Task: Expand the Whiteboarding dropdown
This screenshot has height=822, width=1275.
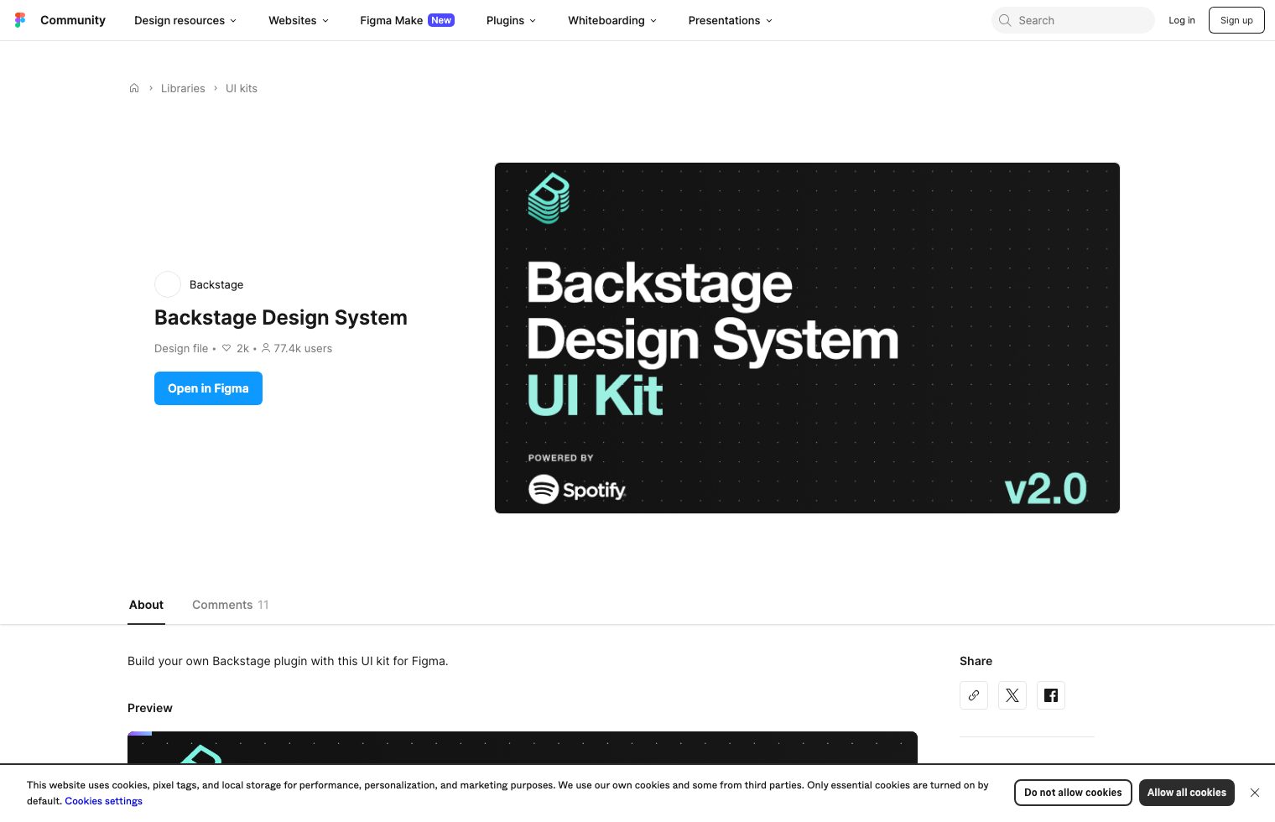Action: coord(611,20)
